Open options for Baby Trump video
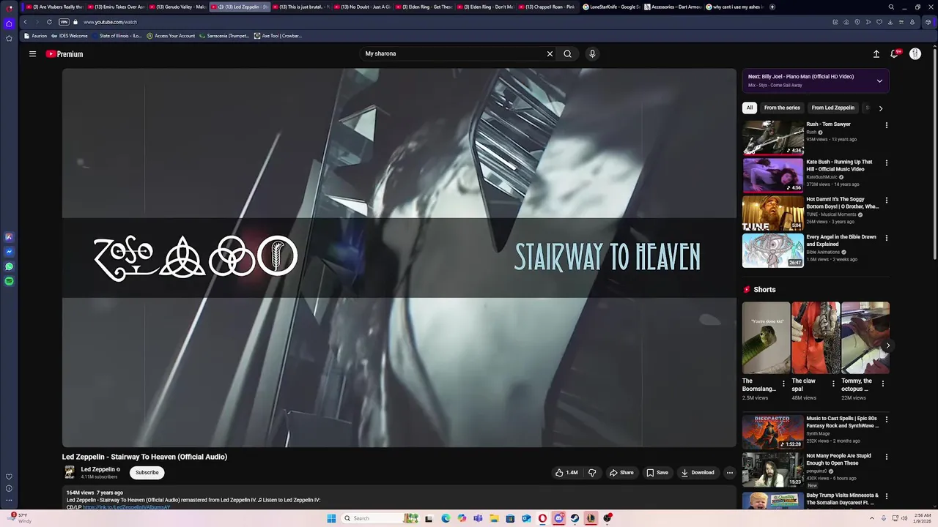 [x=886, y=496]
